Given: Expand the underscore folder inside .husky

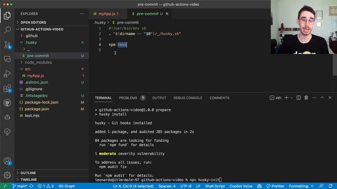Looking at the screenshot, I should [x=52, y=49].
